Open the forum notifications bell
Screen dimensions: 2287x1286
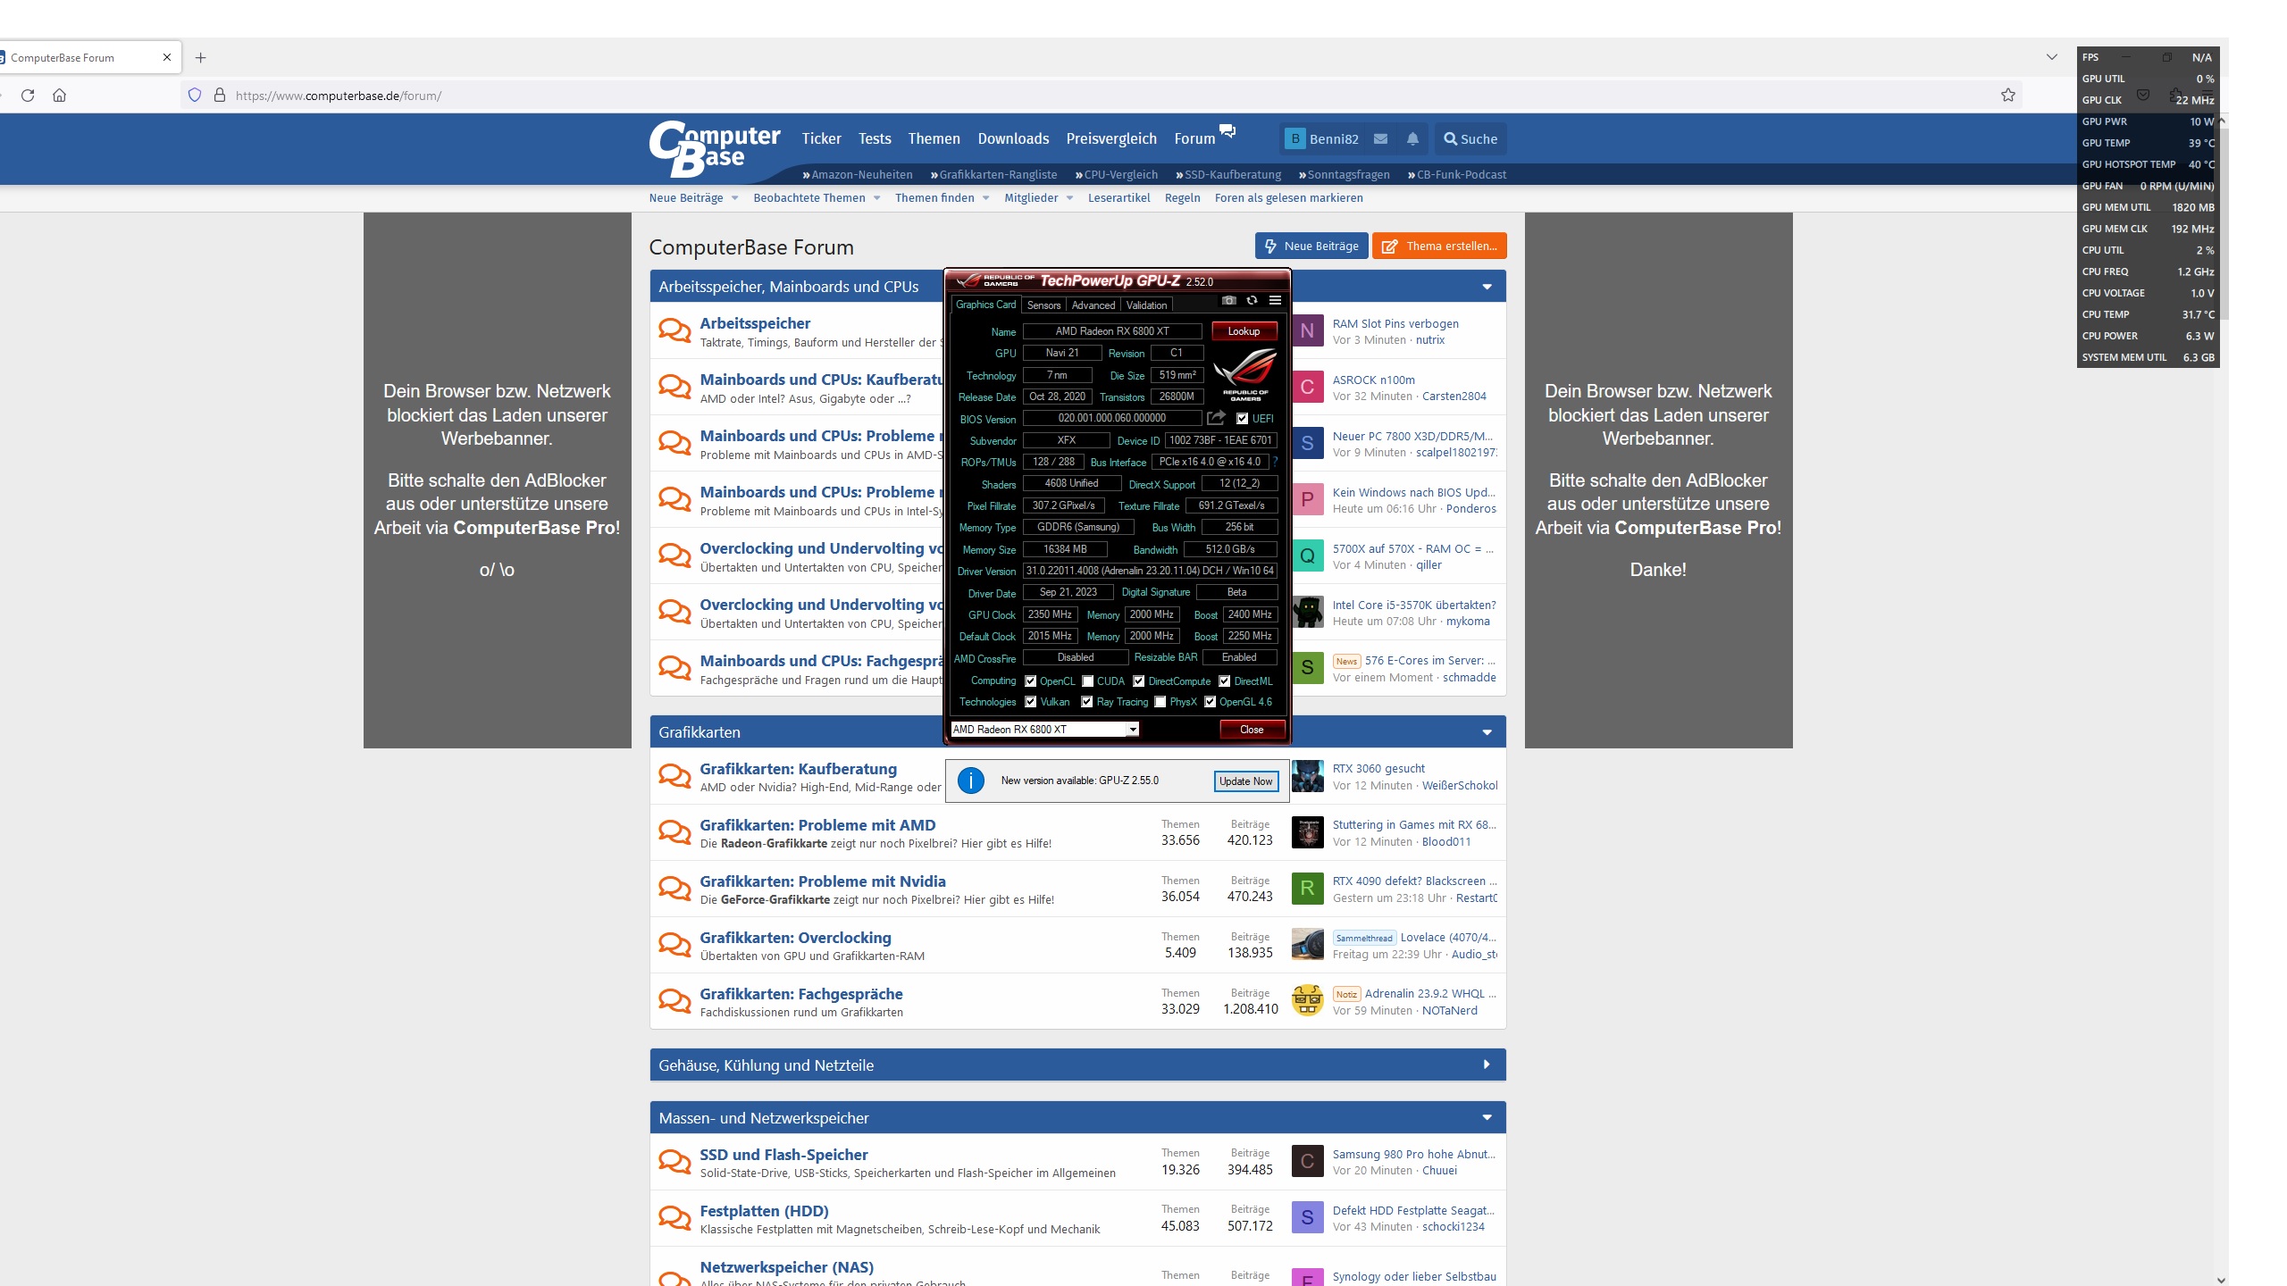tap(1412, 139)
